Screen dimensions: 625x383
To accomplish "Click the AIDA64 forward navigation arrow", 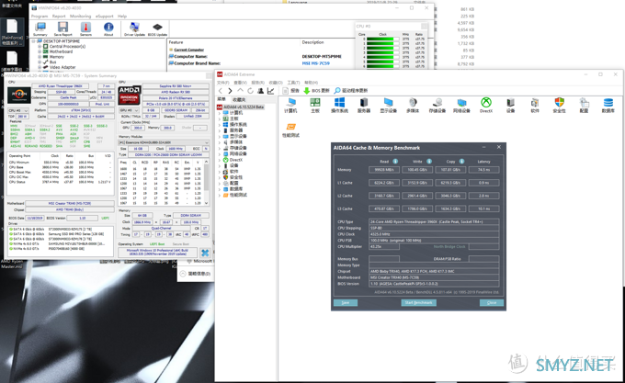I will coord(230,91).
